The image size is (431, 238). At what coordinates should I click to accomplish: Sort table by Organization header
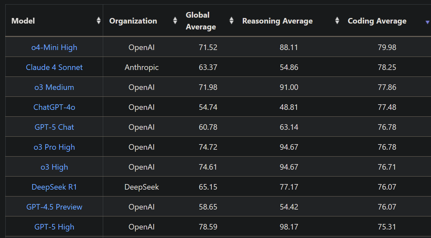[133, 21]
